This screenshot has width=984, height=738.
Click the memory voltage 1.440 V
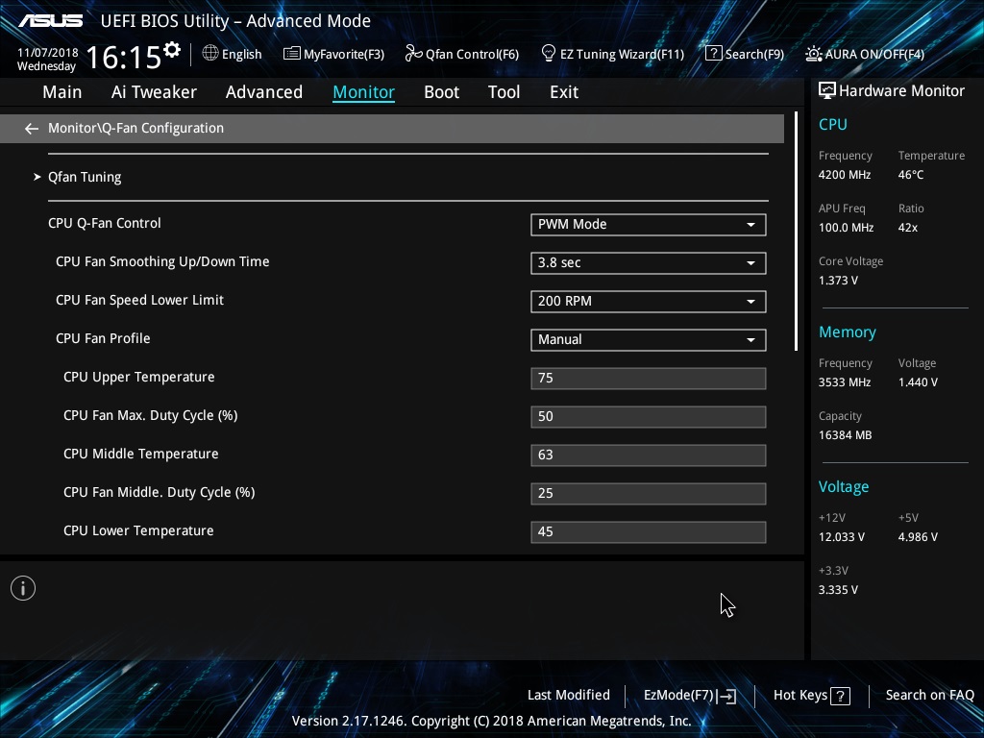pos(918,382)
